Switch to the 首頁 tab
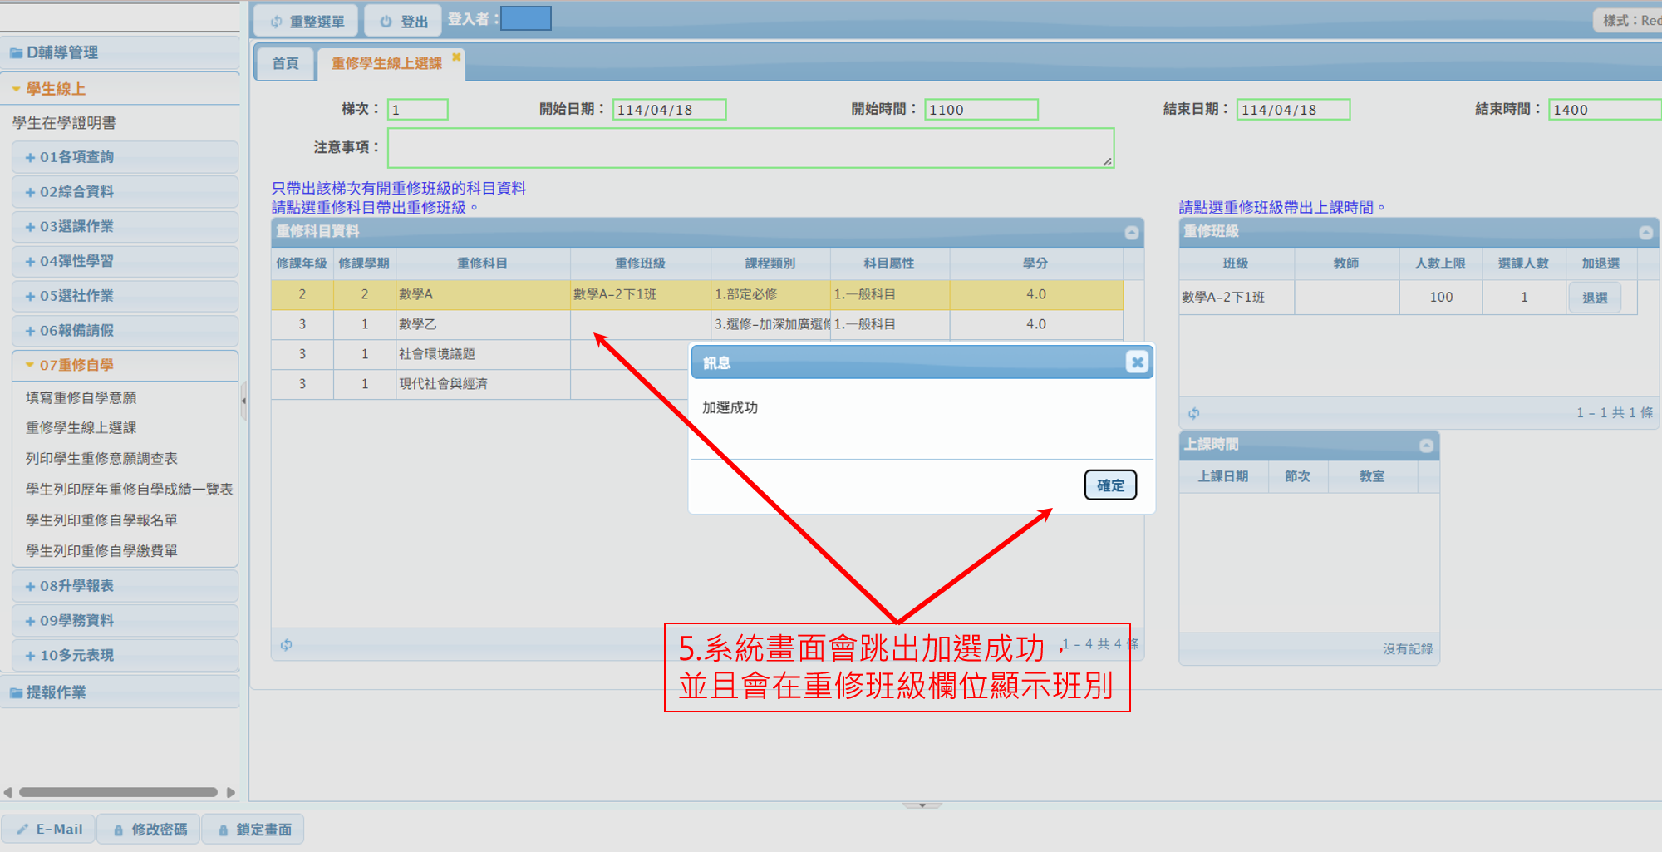The image size is (1662, 852). [x=285, y=63]
